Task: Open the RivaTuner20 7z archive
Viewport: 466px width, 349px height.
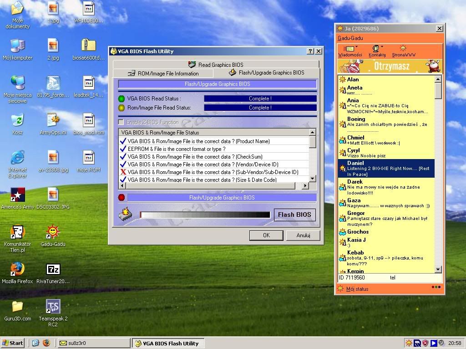Action: click(x=53, y=273)
